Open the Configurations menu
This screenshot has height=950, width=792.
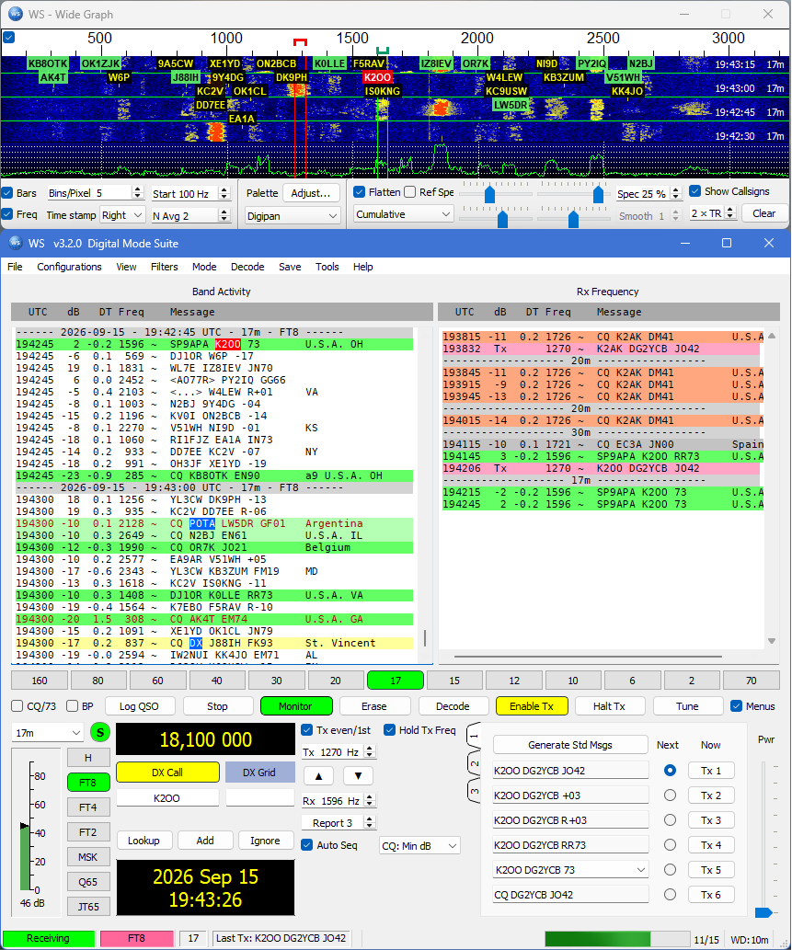tap(69, 267)
